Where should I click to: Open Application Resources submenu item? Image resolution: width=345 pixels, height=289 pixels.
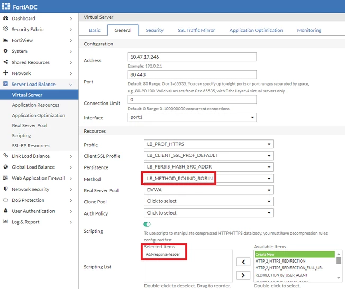pos(35,105)
